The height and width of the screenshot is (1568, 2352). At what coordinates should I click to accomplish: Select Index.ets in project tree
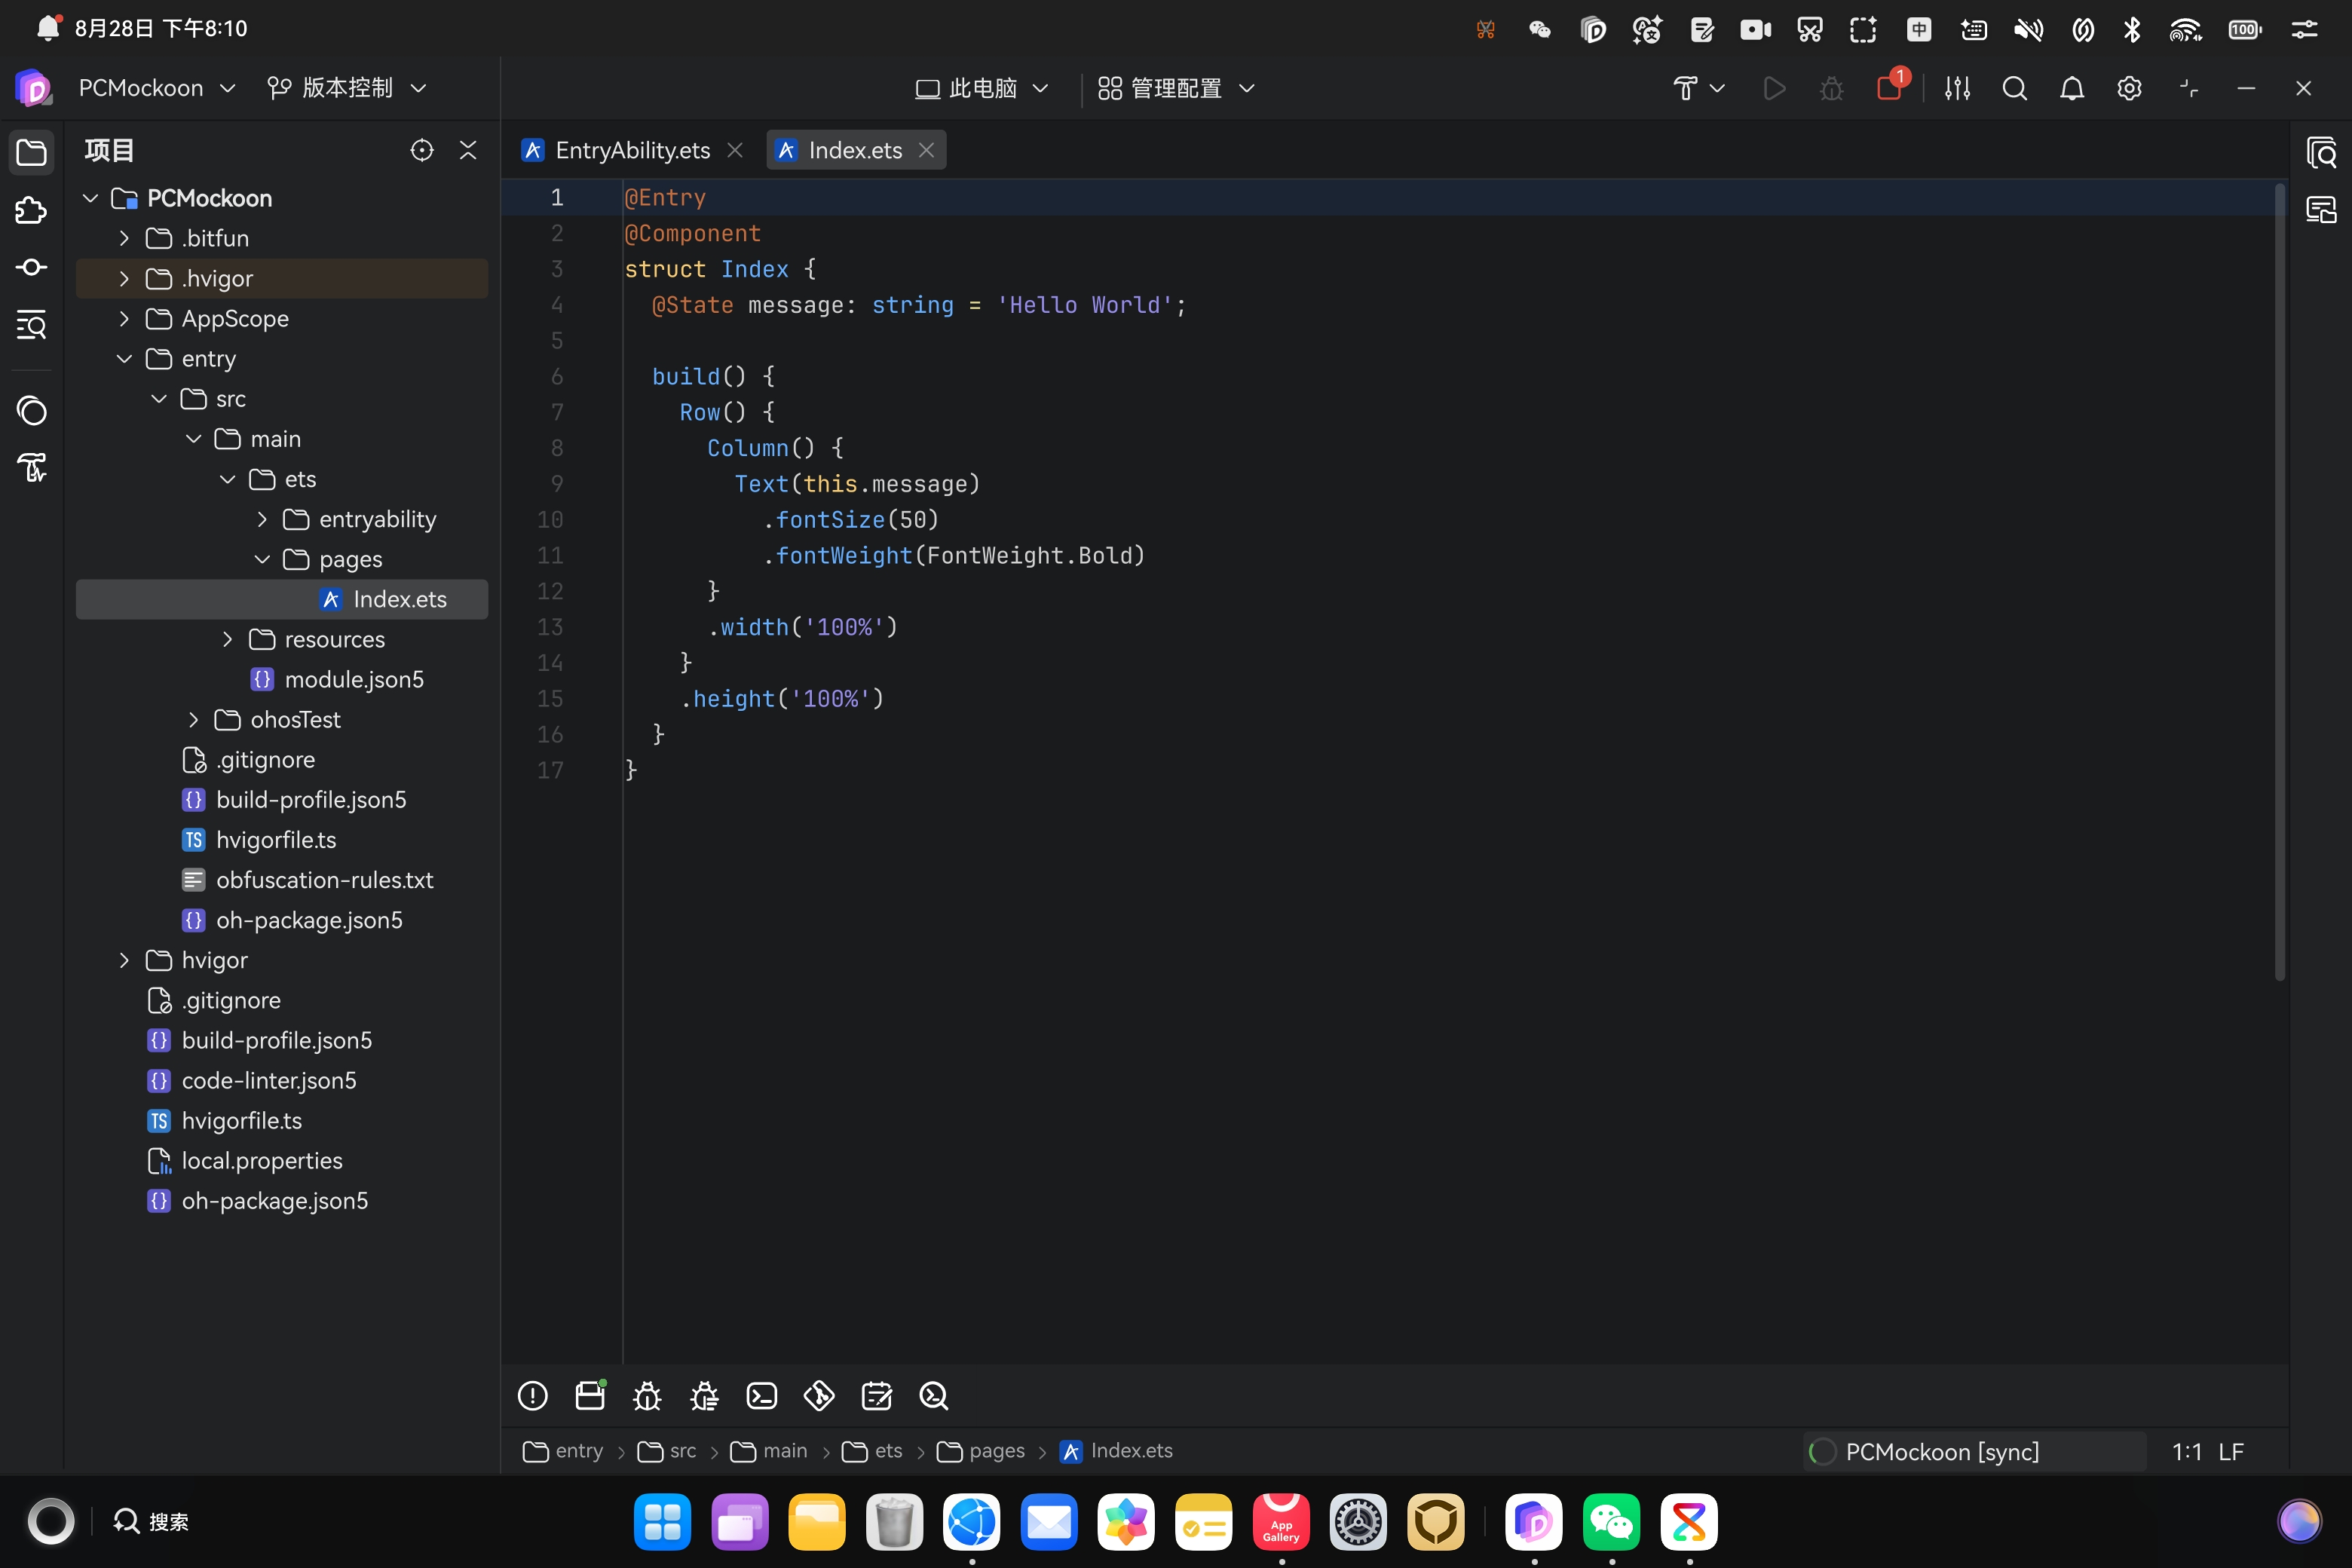tap(282, 599)
